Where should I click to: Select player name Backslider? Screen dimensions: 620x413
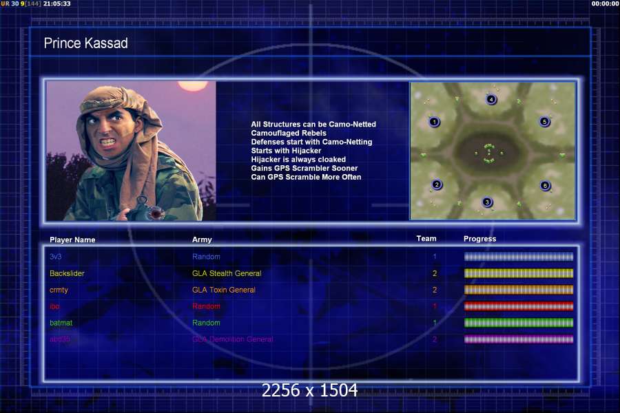tap(67, 273)
